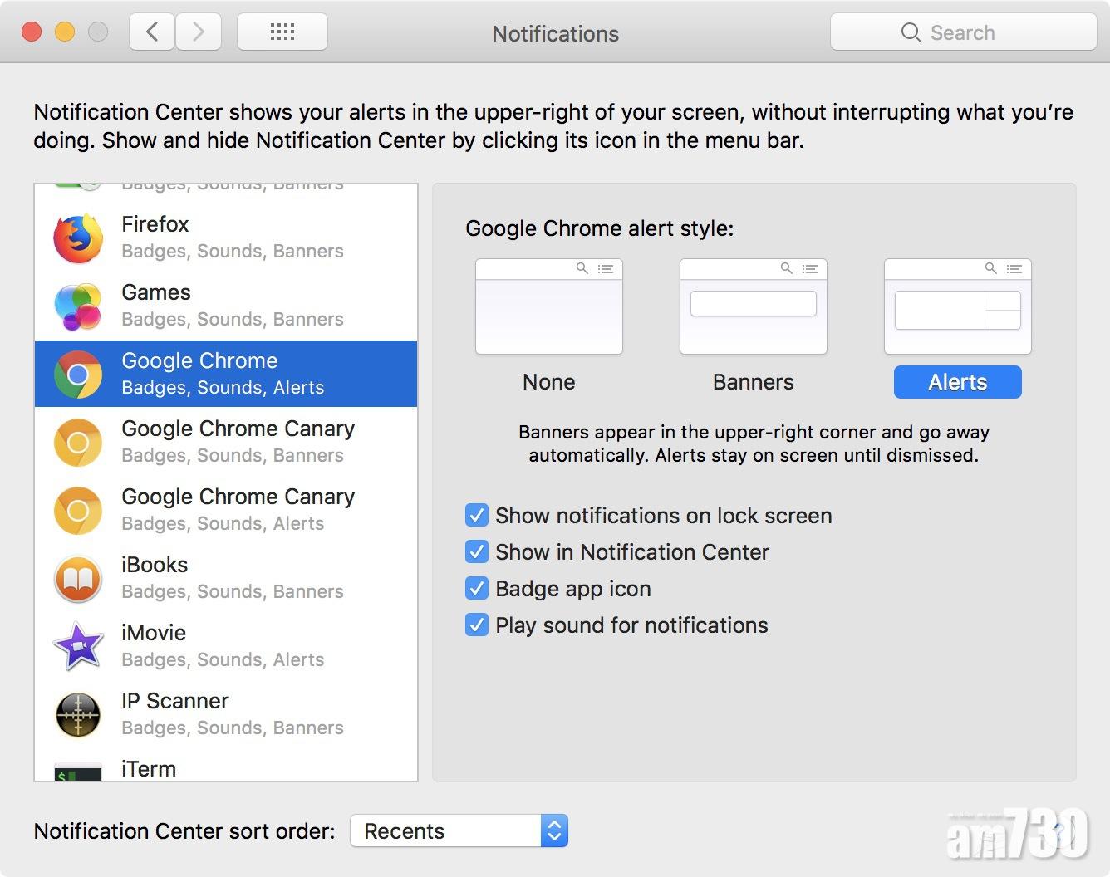Choose the None alert style thumbnail
1110x877 pixels.
coord(548,306)
